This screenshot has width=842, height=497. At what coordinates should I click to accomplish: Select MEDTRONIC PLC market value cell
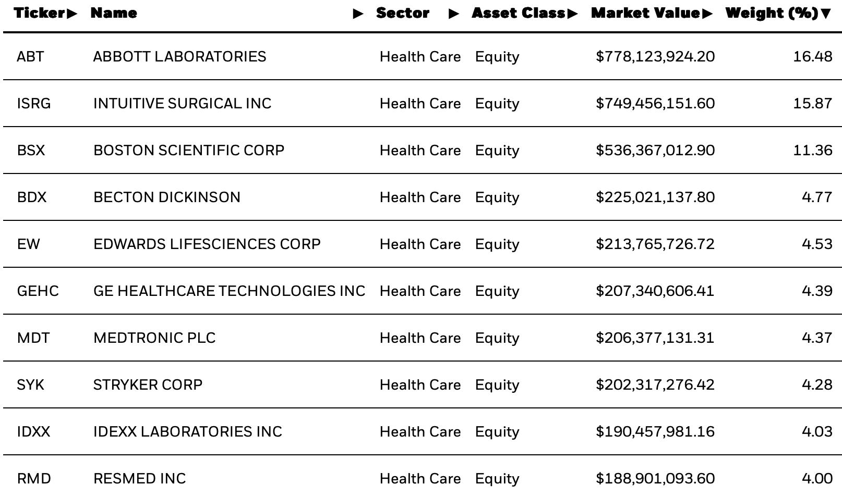coord(655,338)
